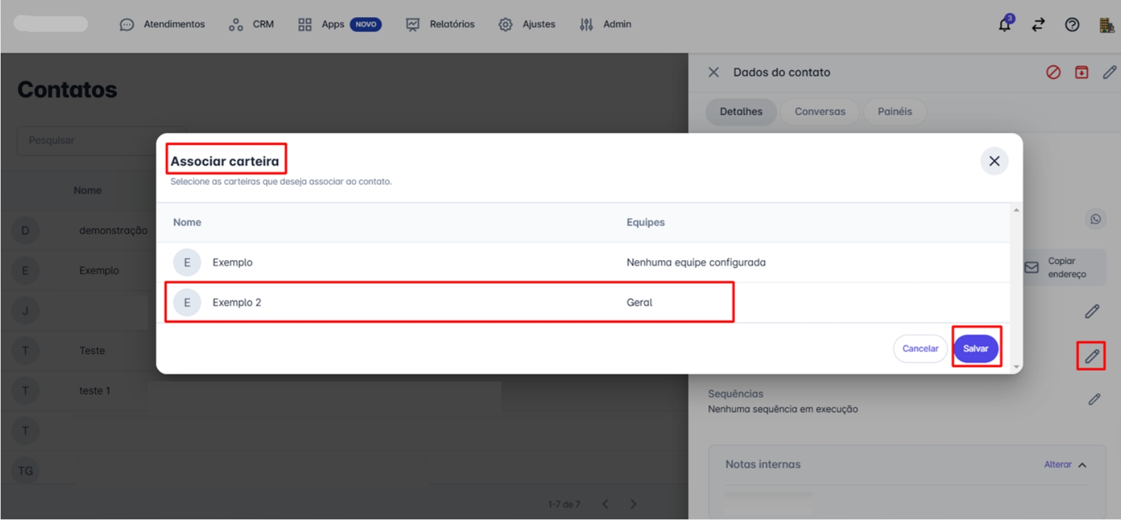The width and height of the screenshot is (1121, 520).
Task: Click the notifications bell icon
Action: point(1004,25)
